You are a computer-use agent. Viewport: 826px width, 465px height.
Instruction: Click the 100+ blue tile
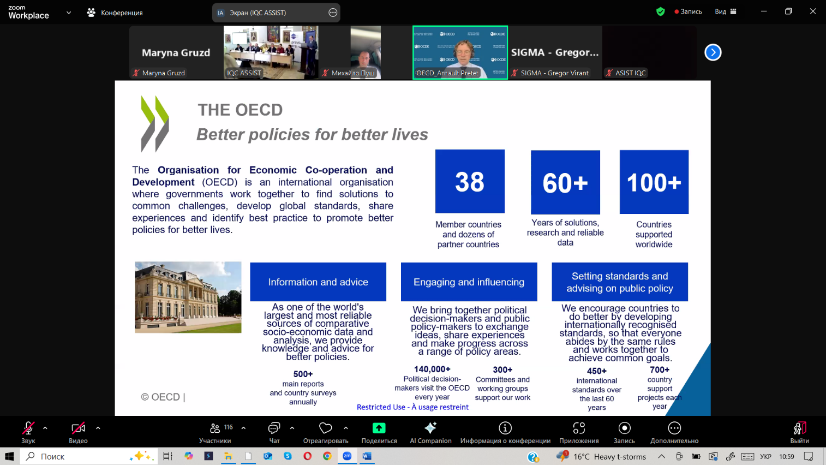pos(654,182)
